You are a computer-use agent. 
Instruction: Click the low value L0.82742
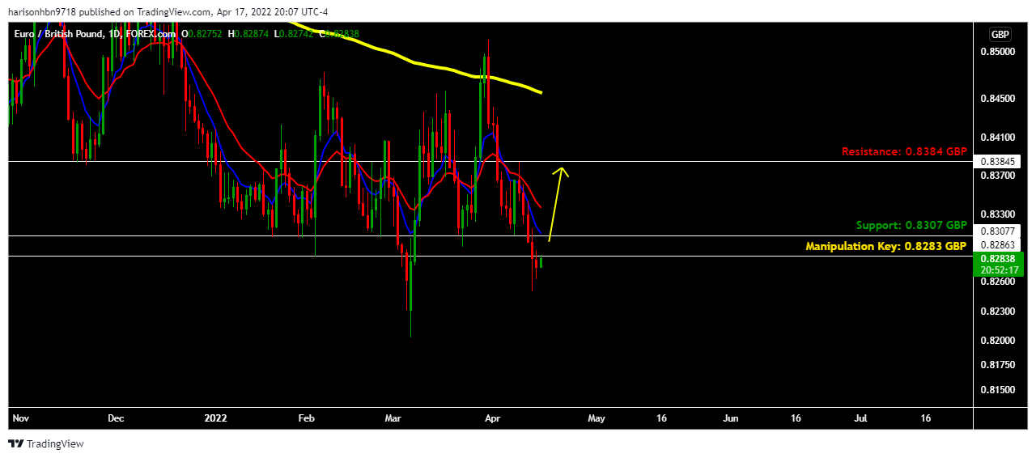point(292,33)
